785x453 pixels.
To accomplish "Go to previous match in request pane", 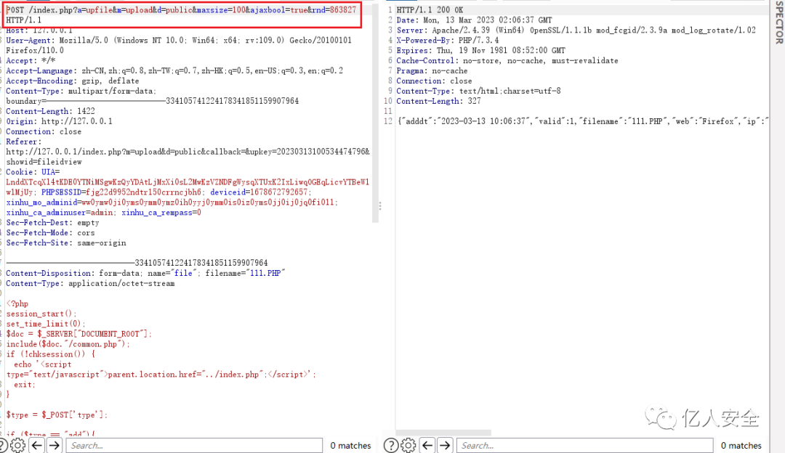I will 37,445.
